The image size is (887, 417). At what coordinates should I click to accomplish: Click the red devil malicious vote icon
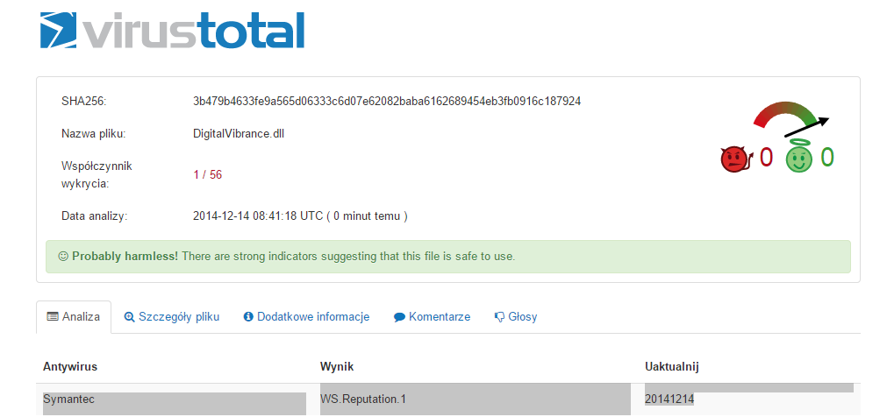click(736, 159)
